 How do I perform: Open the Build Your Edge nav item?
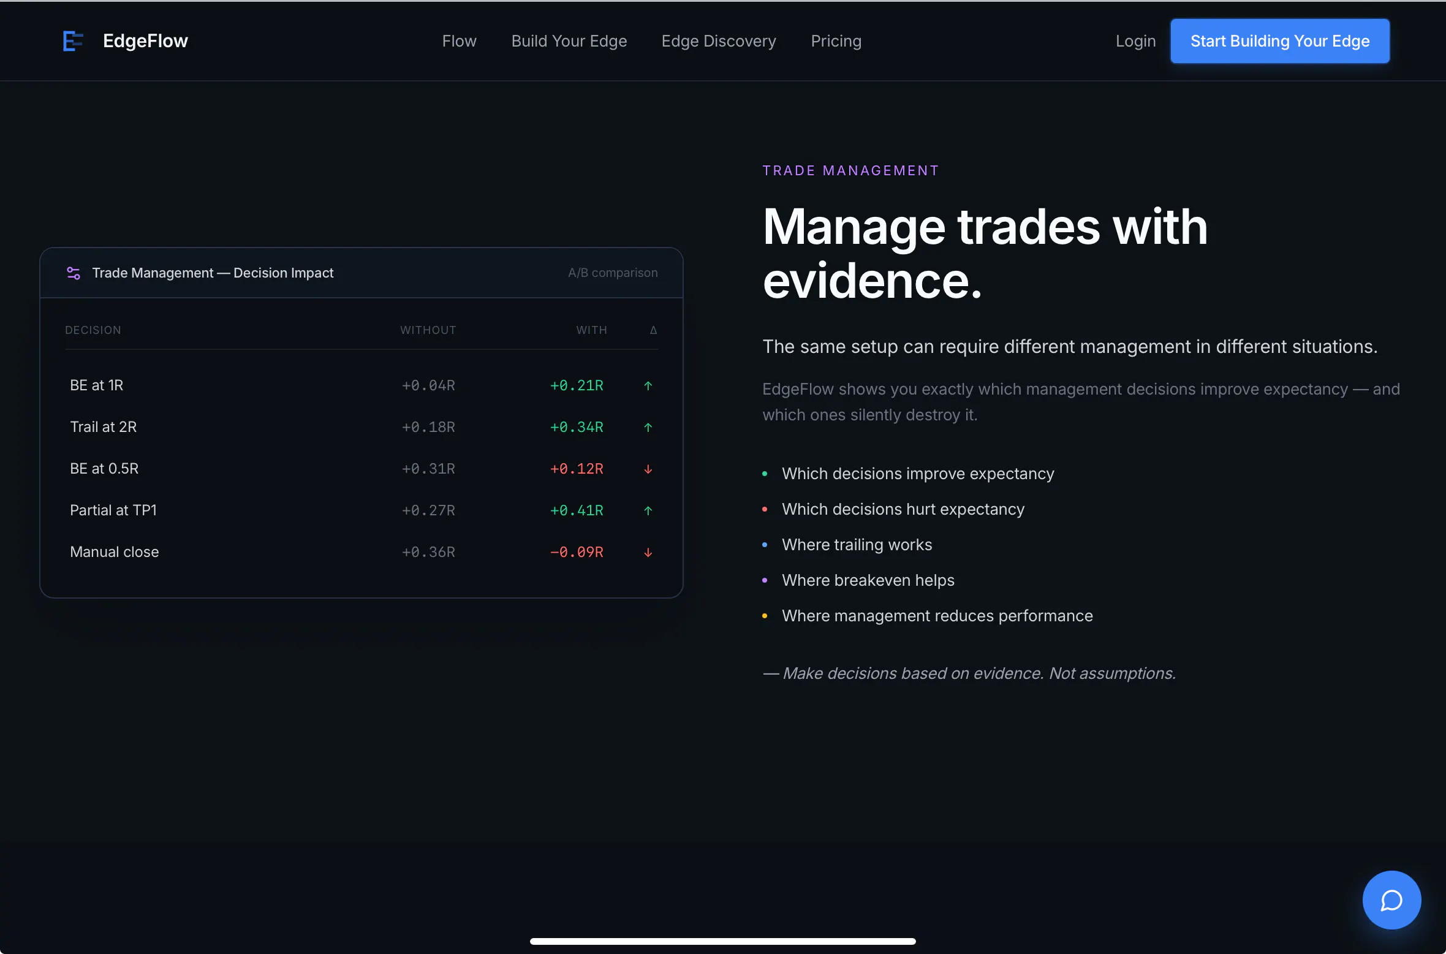coord(569,41)
